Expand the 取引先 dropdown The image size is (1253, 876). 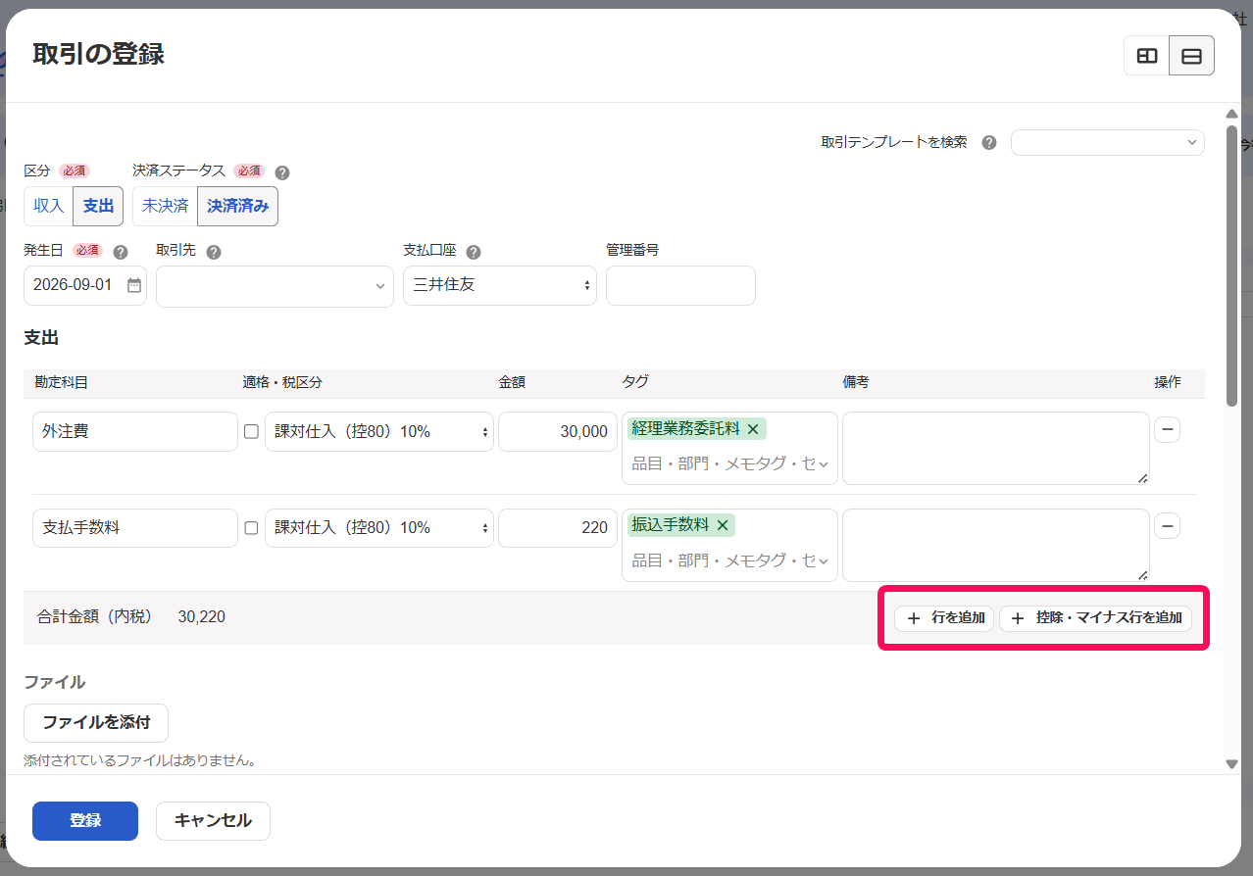[x=275, y=286]
